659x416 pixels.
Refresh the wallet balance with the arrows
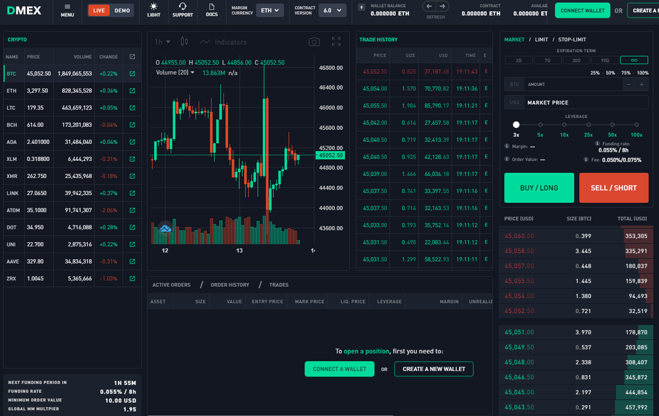click(435, 8)
